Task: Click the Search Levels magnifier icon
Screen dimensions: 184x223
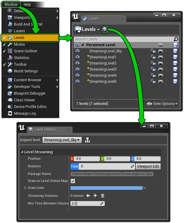Action: click(x=176, y=39)
